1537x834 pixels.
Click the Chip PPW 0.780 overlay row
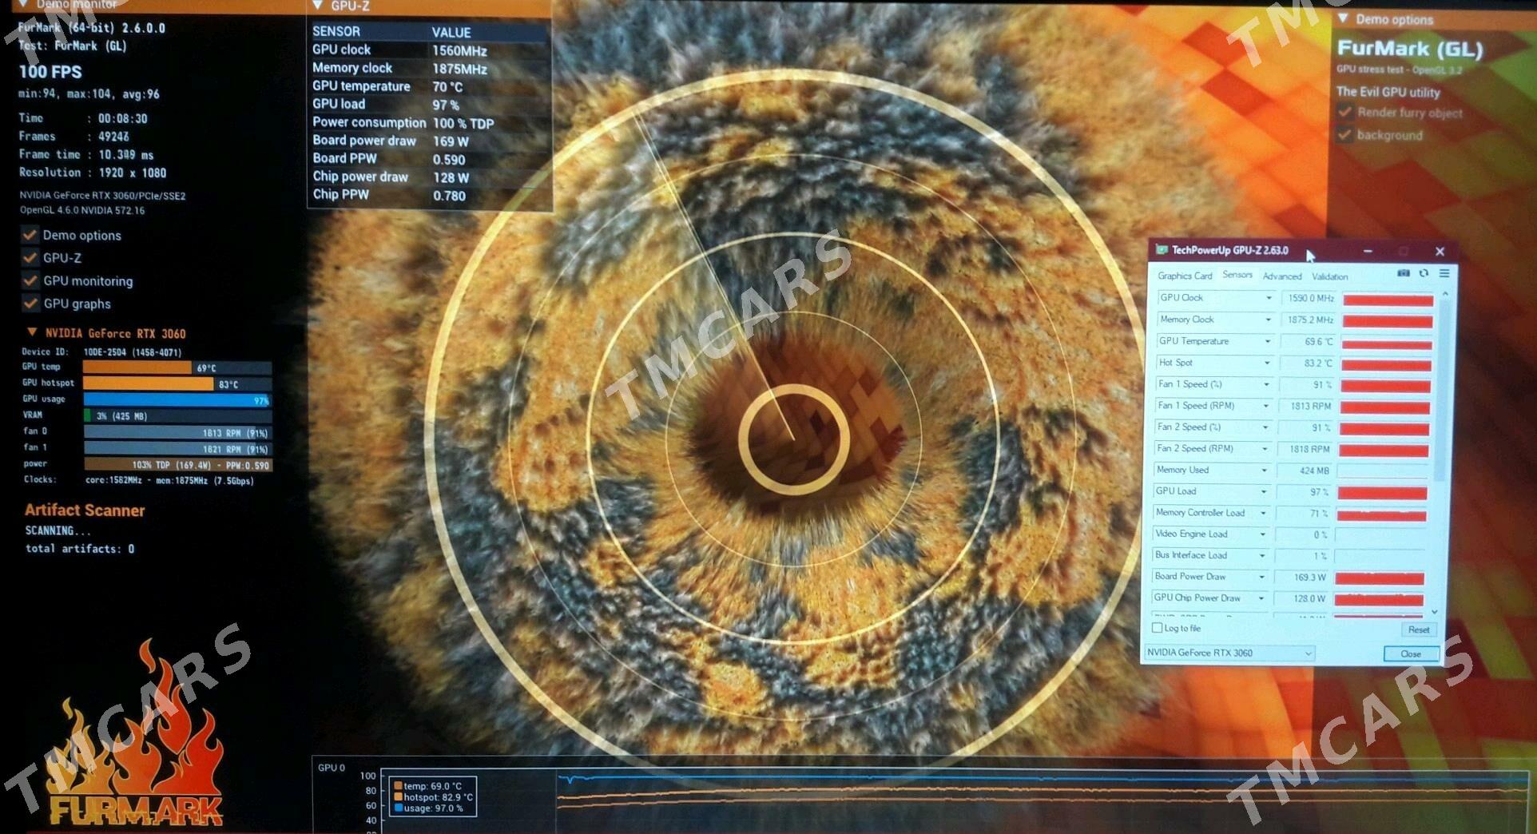click(430, 195)
